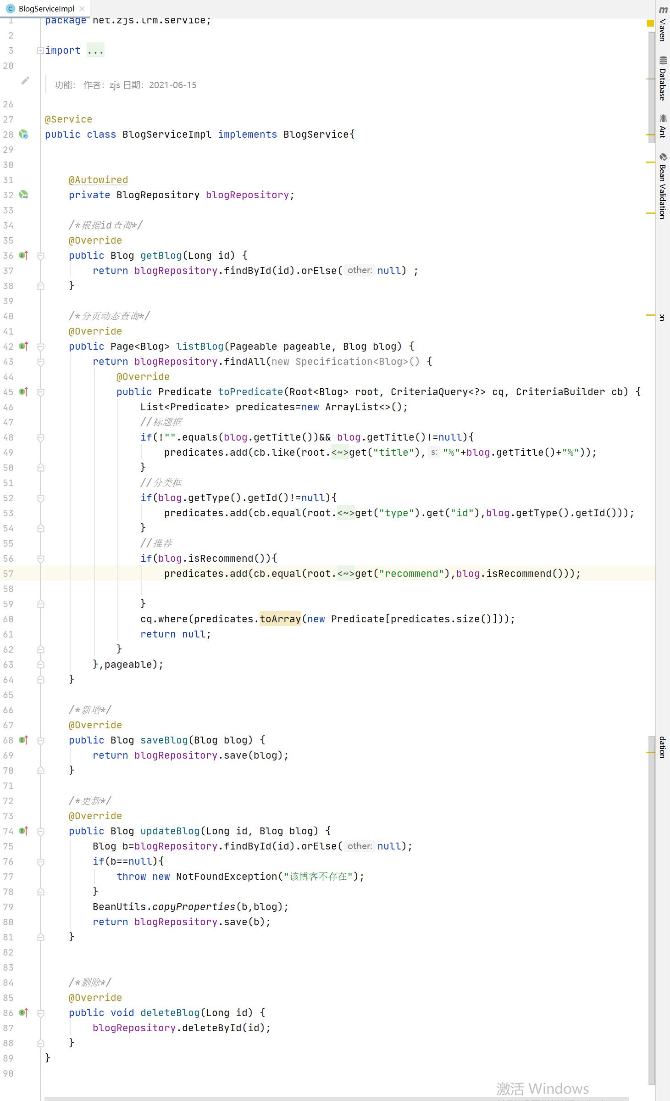Click the @Service annotation
Image resolution: width=670 pixels, height=1101 pixels.
pos(68,119)
